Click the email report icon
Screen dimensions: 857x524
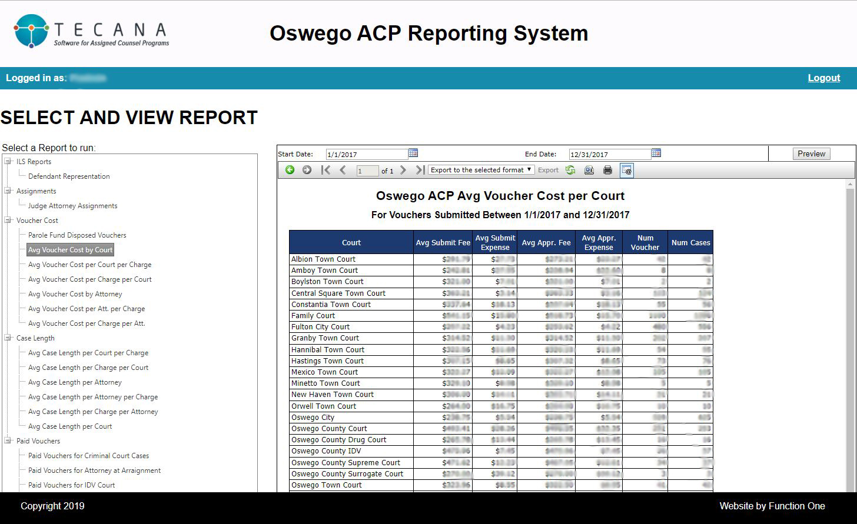pos(627,170)
